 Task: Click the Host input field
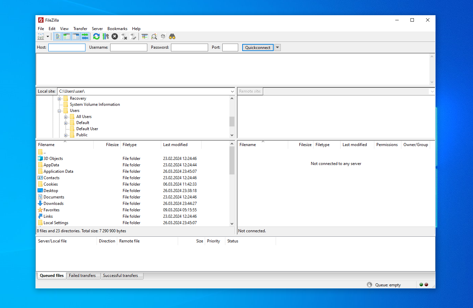point(67,47)
